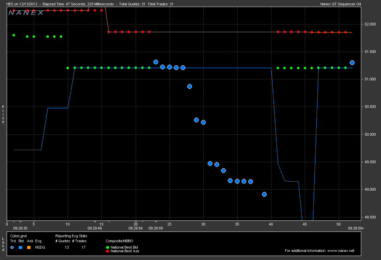381x260 pixels.
Task: Click the 09:29:54 time label
Action: click(x=135, y=228)
